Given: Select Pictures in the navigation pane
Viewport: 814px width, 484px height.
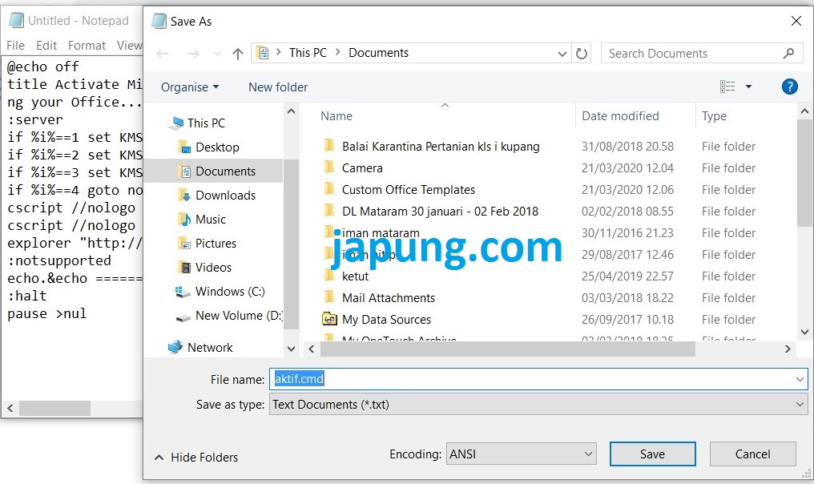Looking at the screenshot, I should pyautogui.click(x=216, y=243).
